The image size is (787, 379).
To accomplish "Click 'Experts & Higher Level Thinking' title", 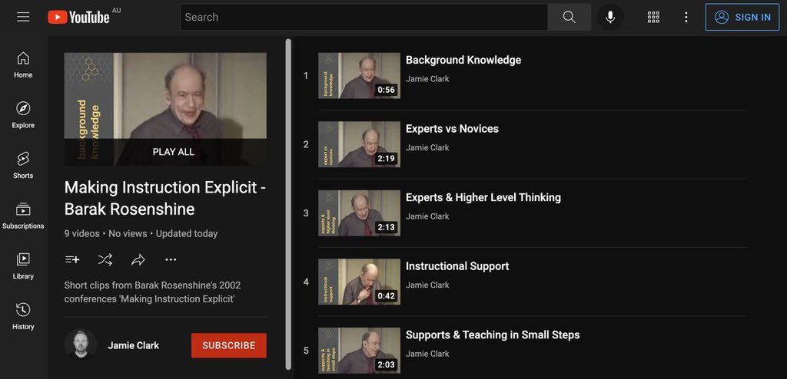I will (483, 197).
